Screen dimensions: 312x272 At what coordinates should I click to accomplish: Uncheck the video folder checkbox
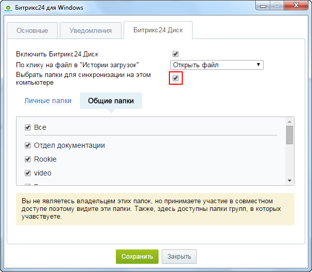point(28,173)
